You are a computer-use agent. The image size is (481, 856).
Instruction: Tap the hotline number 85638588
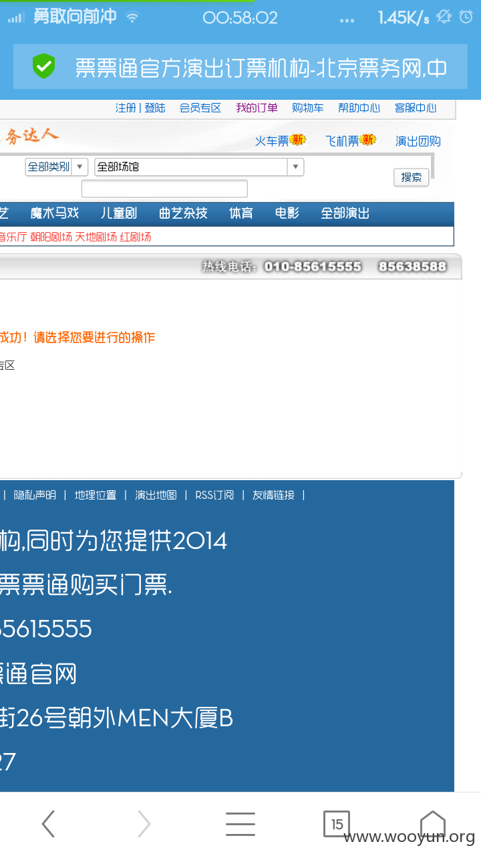[412, 267]
